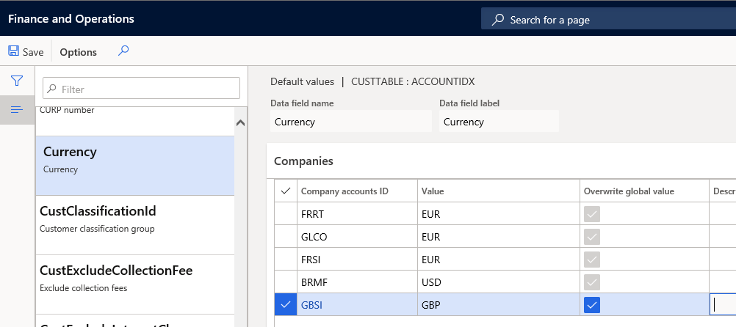
Task: Open the Options menu
Action: 78,52
